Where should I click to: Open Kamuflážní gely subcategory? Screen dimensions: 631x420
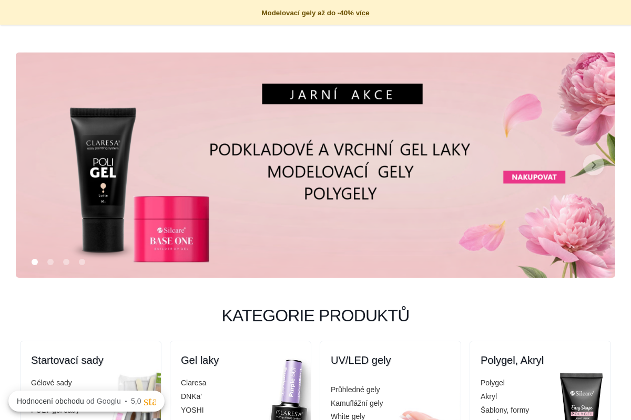click(357, 403)
